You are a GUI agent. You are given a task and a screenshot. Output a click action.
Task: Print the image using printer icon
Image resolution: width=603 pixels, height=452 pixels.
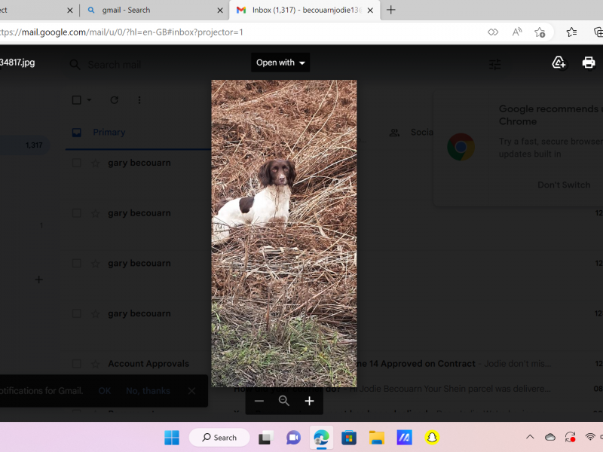click(589, 63)
